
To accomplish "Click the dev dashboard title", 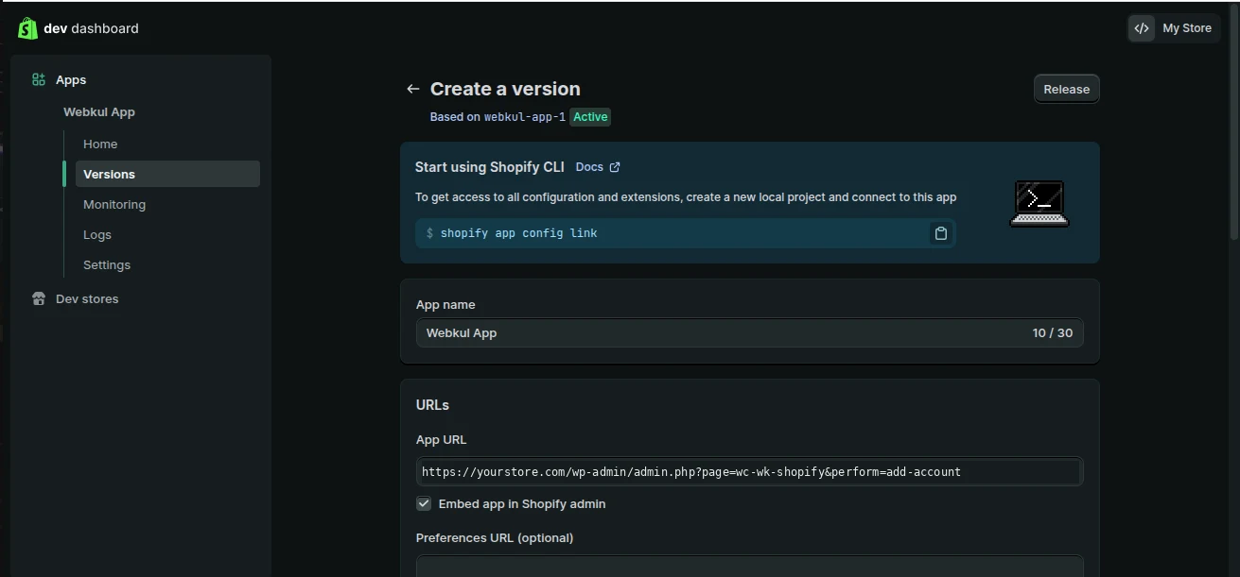I will tap(91, 28).
